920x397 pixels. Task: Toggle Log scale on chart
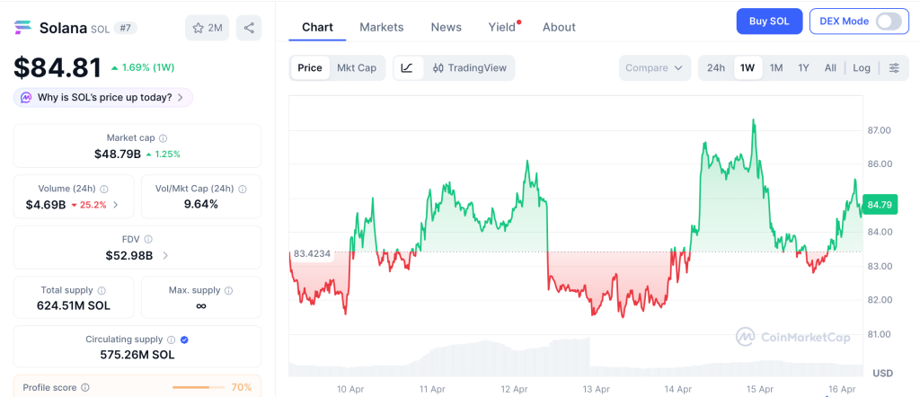pos(862,67)
